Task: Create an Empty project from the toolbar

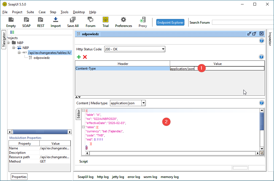Action: (x=11, y=22)
